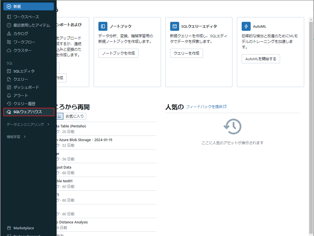
Task: Click the Marketplace icon in sidebar
Action: click(9, 228)
